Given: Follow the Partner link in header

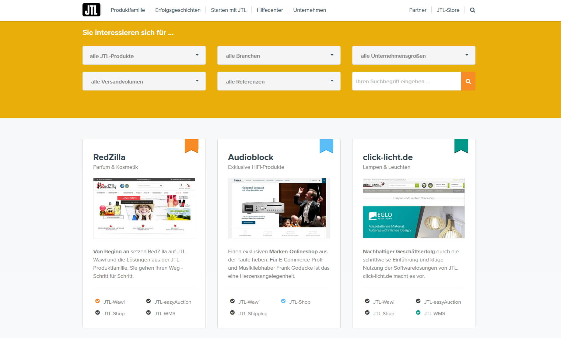Looking at the screenshot, I should (x=418, y=10).
